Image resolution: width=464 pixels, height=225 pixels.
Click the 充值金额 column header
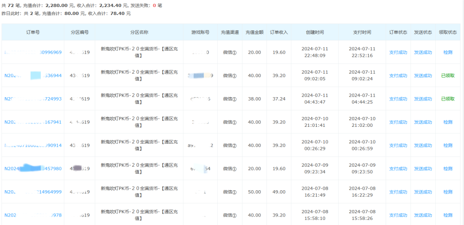coord(254,32)
